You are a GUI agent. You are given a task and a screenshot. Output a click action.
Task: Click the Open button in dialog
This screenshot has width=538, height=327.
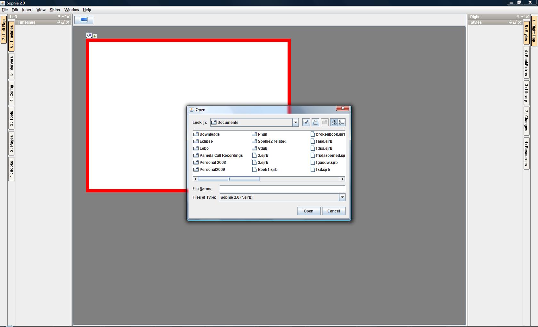click(x=309, y=211)
